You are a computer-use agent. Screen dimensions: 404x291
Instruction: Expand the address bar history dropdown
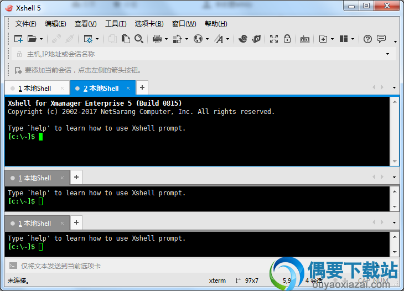click(x=388, y=54)
